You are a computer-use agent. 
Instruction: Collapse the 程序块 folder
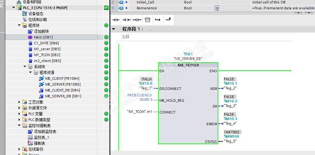[x=19, y=25]
